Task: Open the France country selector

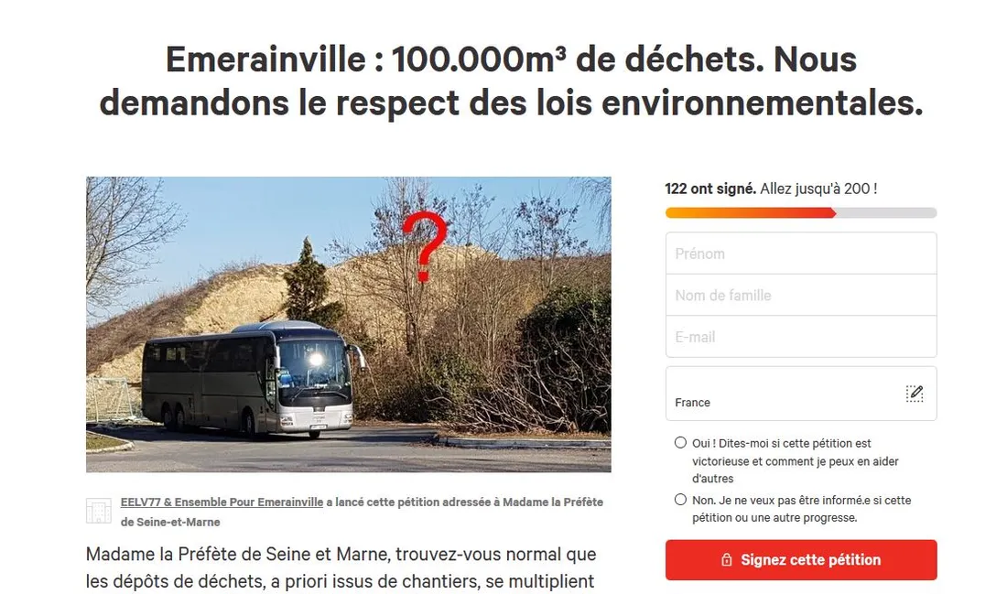Action: (x=787, y=394)
